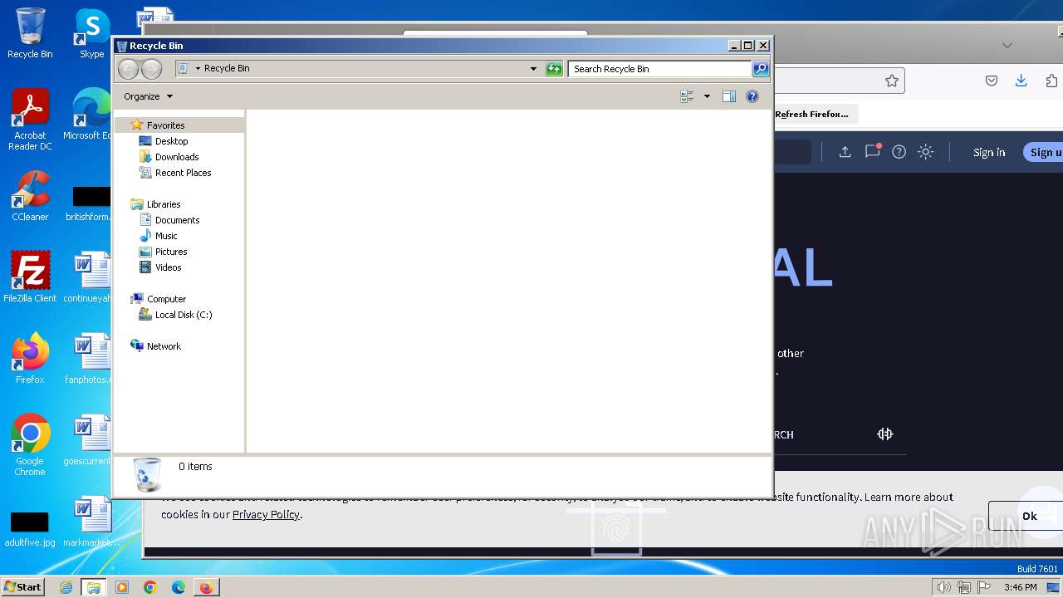
Task: Click the Ok cookie consent button
Action: [x=1026, y=516]
